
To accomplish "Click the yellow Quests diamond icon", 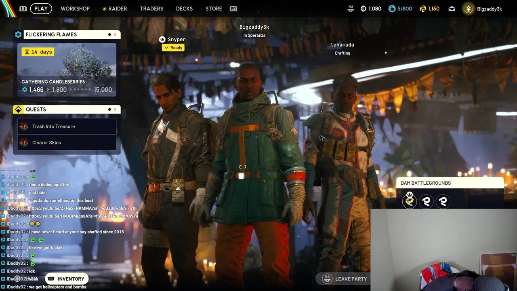I will tap(18, 110).
